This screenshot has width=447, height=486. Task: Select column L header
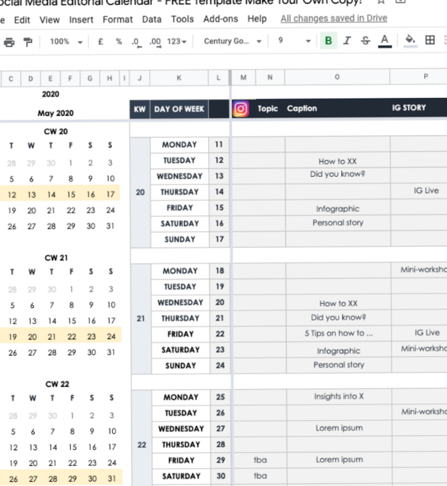tap(219, 78)
